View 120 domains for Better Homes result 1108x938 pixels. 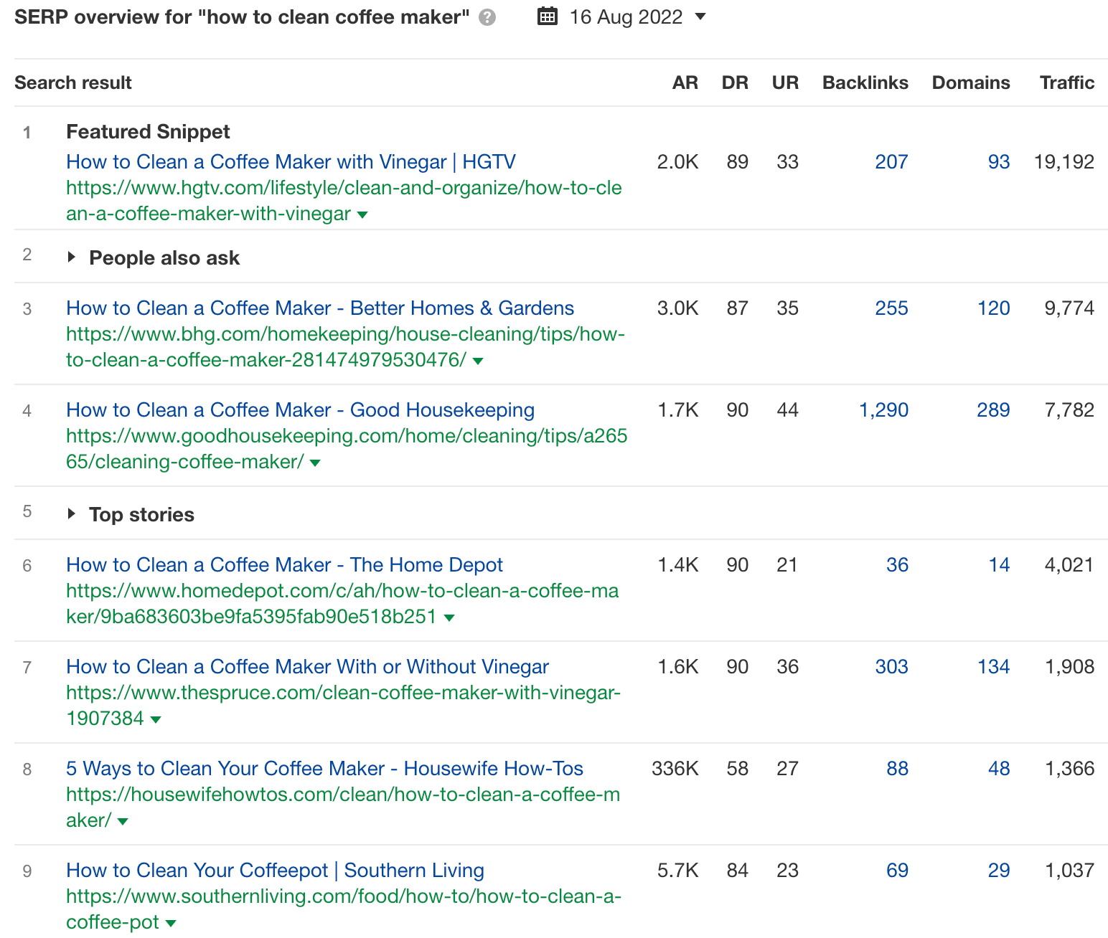994,308
